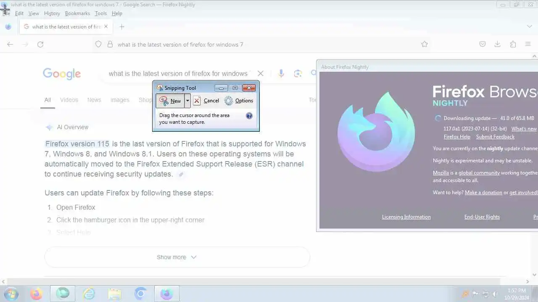
Task: Start a New snip in Snipping Tool
Action: pos(170,101)
